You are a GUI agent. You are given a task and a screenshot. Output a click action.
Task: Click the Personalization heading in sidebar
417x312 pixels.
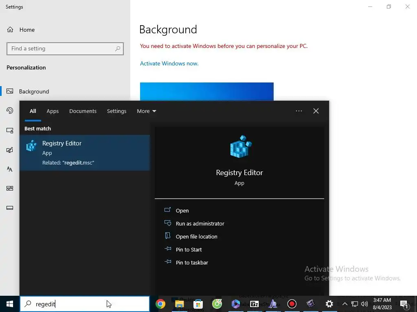click(x=26, y=68)
